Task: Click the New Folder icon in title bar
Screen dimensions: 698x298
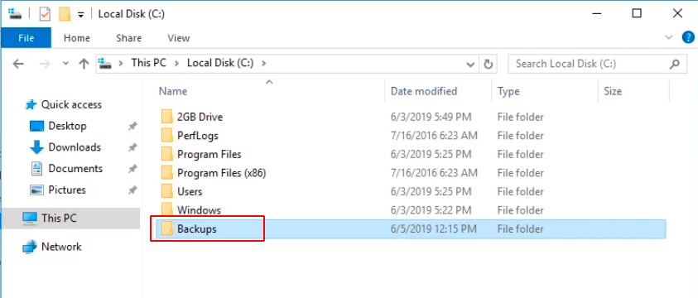Action: click(x=65, y=14)
